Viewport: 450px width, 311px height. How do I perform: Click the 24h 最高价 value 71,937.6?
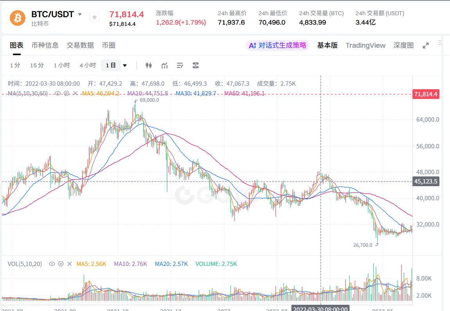tap(231, 22)
